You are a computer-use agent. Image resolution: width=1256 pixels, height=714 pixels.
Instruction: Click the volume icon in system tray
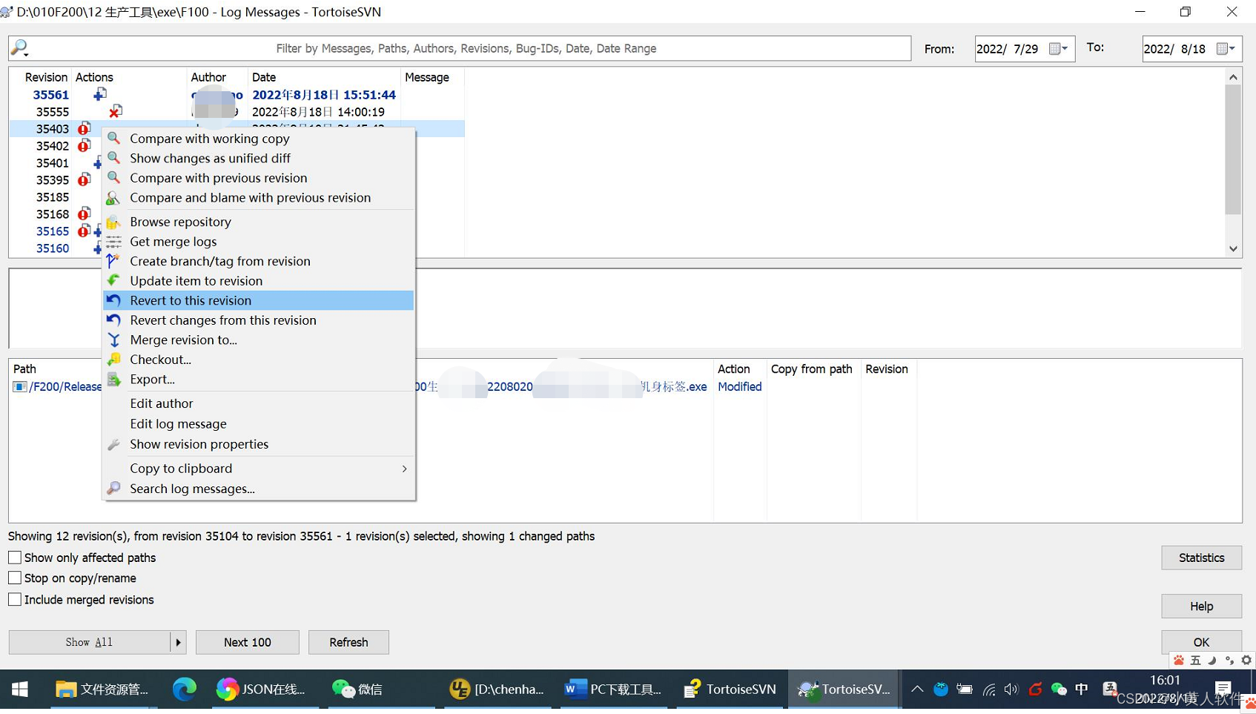1011,690
